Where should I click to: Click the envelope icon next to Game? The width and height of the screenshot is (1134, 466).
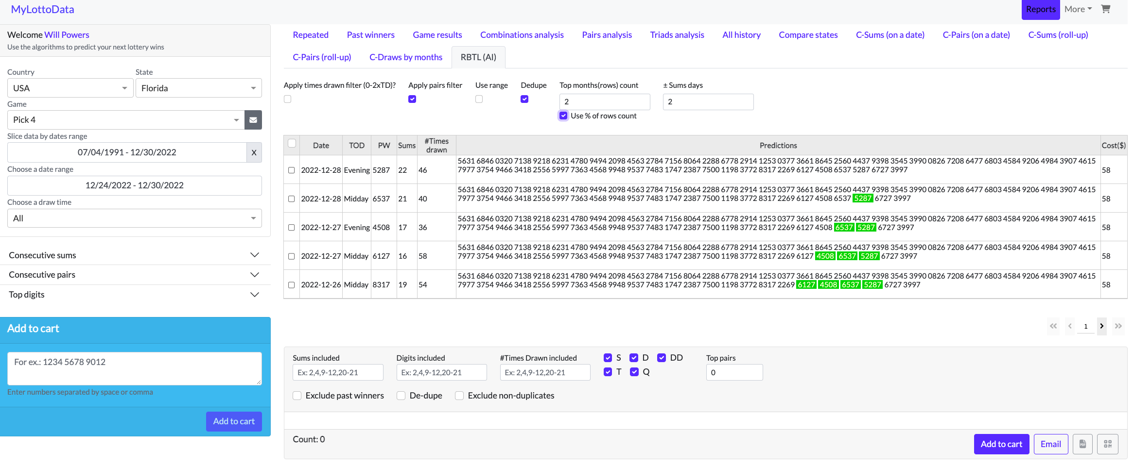click(x=253, y=120)
